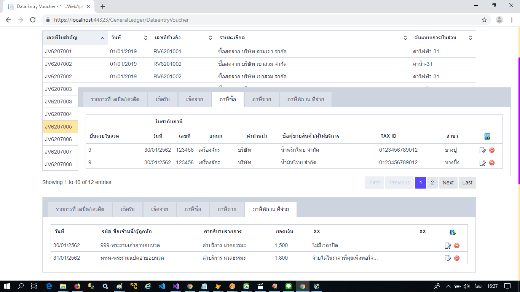Image resolution: width=520 pixels, height=292 pixels.
Task: Switch to the ภาษีขาย tab
Action: (x=261, y=99)
